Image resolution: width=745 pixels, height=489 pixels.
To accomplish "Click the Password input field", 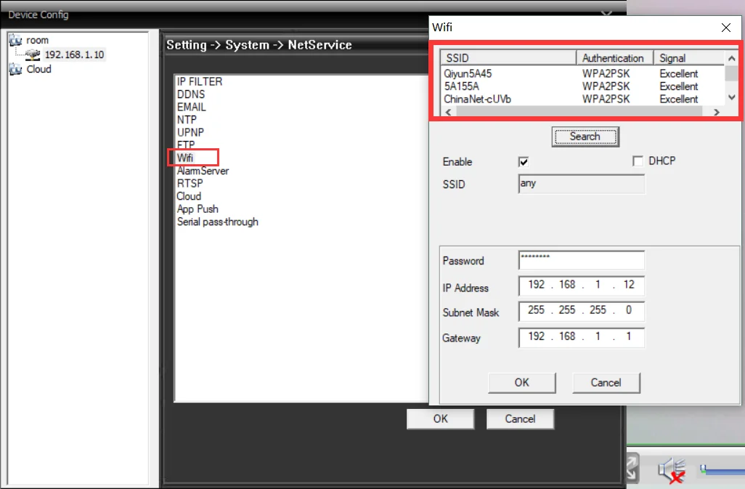I will pyautogui.click(x=582, y=260).
